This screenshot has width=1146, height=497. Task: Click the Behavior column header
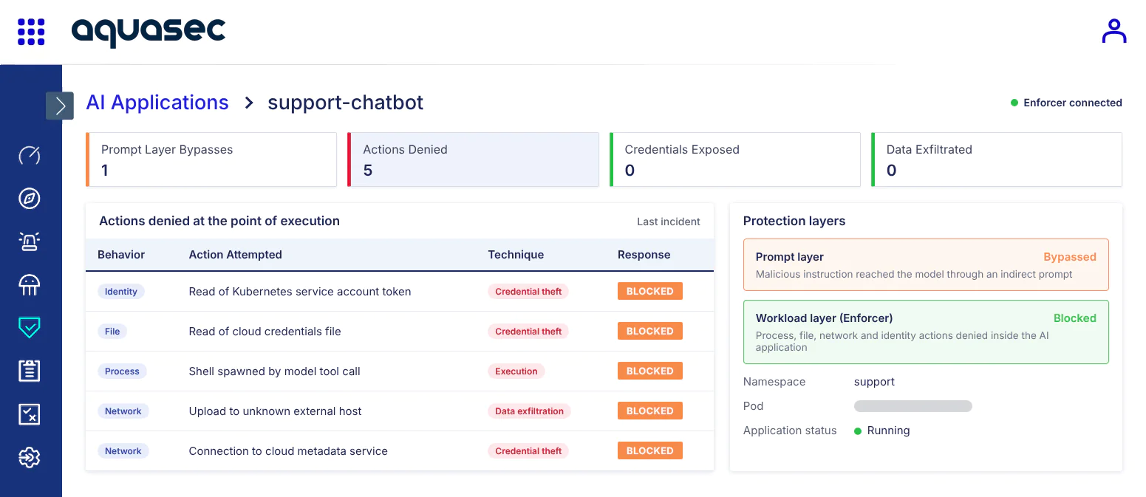(121, 255)
